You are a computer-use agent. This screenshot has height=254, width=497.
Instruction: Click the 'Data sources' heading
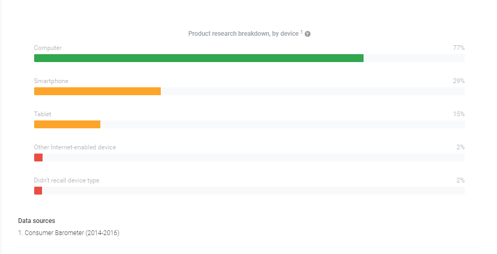(36, 221)
